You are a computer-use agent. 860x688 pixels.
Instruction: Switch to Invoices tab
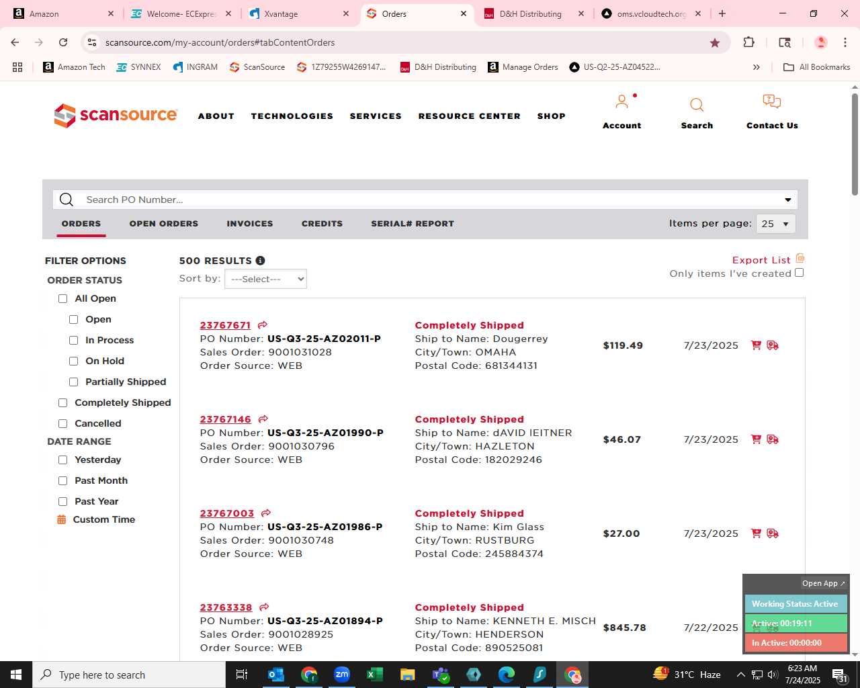coord(250,224)
